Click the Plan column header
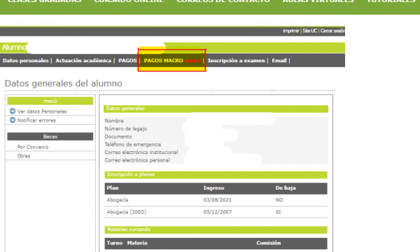Viewport: 420px width, 252px height. click(113, 188)
